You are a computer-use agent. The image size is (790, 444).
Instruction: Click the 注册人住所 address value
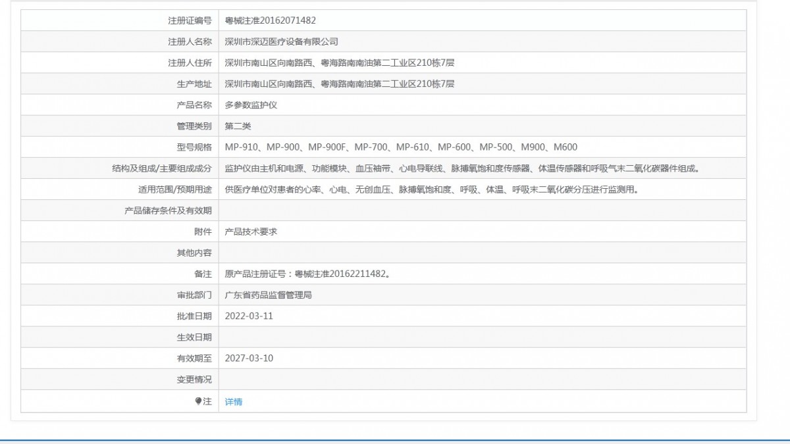click(340, 62)
